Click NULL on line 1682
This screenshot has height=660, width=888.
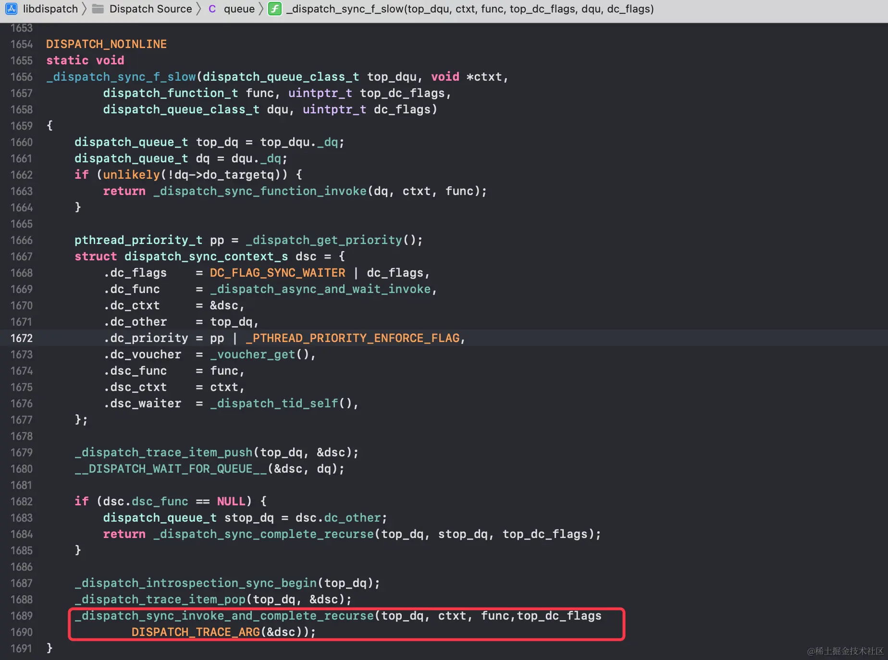231,501
